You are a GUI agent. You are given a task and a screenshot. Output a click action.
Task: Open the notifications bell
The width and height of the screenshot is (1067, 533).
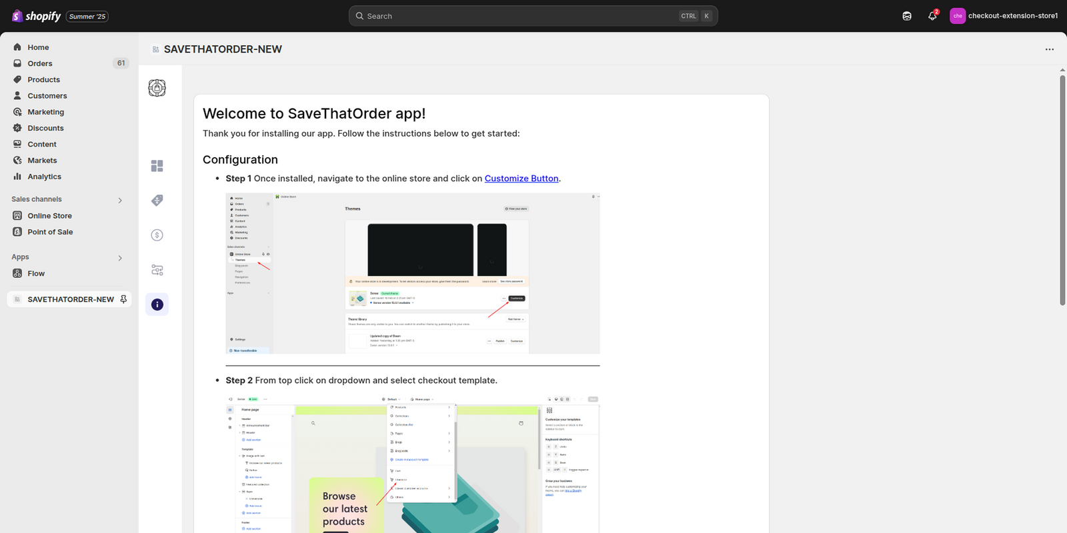click(932, 16)
